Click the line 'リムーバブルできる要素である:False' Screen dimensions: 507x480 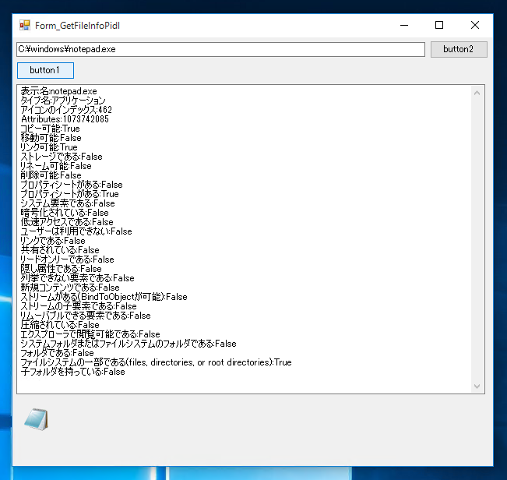pyautogui.click(x=86, y=316)
